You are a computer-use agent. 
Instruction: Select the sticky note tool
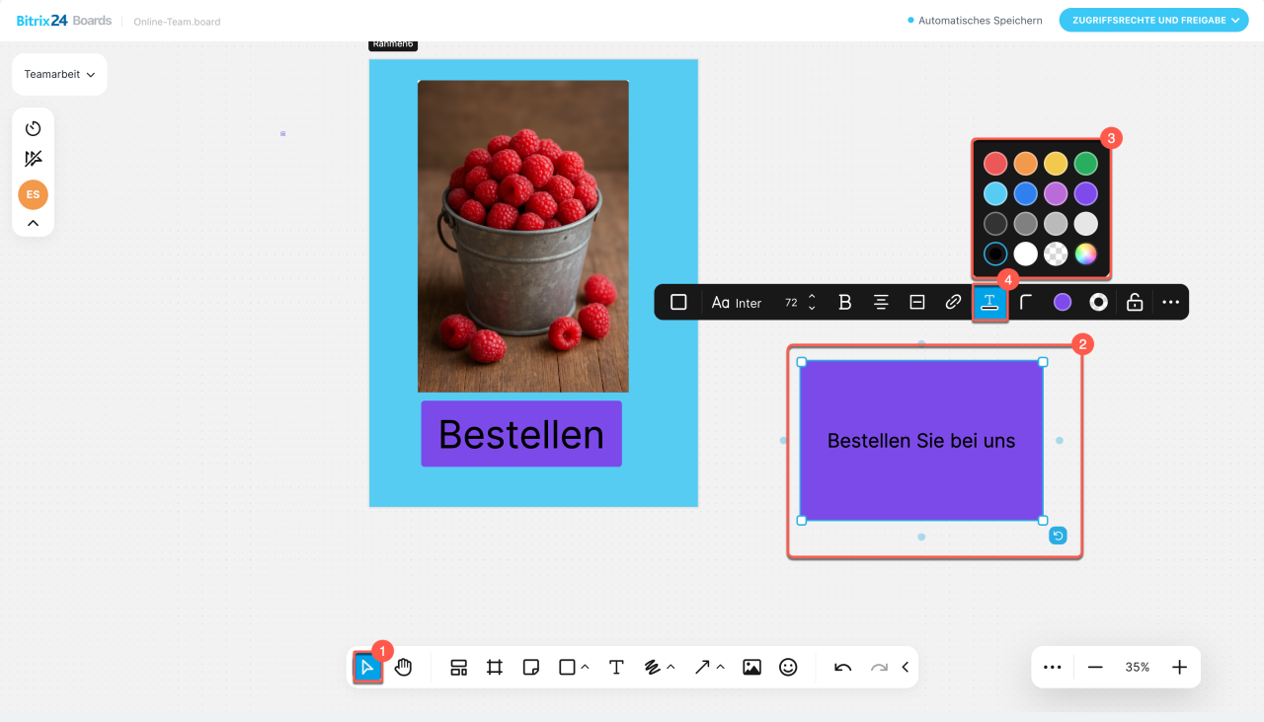[x=530, y=668]
